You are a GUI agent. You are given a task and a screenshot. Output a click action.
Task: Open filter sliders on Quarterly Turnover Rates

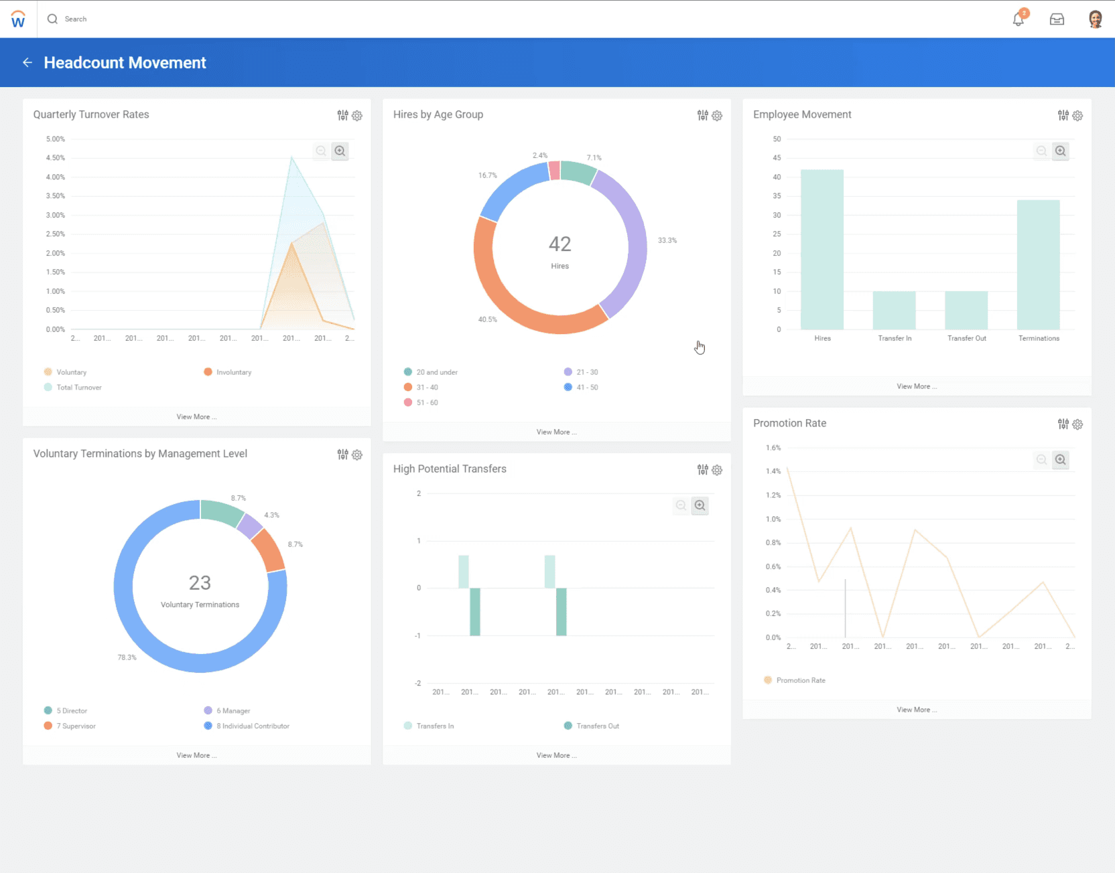343,115
